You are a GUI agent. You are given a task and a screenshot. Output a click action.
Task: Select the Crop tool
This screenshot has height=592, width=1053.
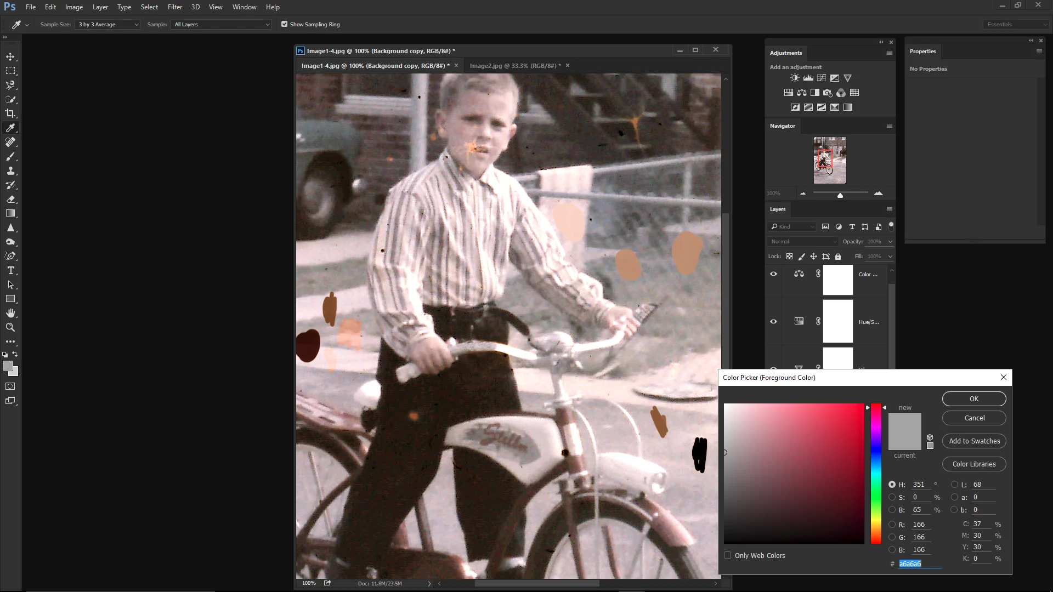coord(10,113)
